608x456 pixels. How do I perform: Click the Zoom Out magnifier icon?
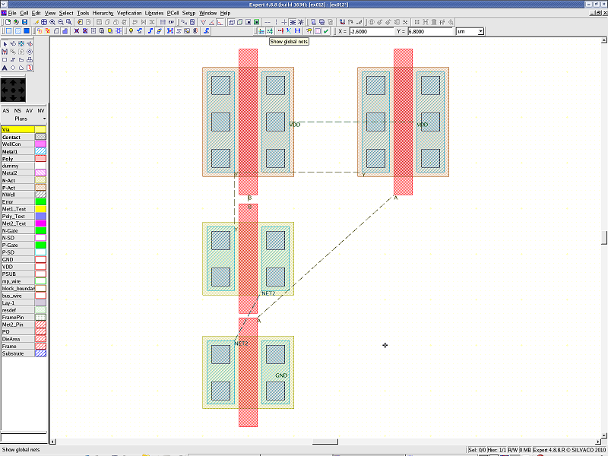(61, 22)
